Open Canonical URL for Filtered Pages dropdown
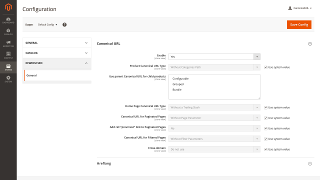Viewport: 320px width, 180px height. click(214, 139)
